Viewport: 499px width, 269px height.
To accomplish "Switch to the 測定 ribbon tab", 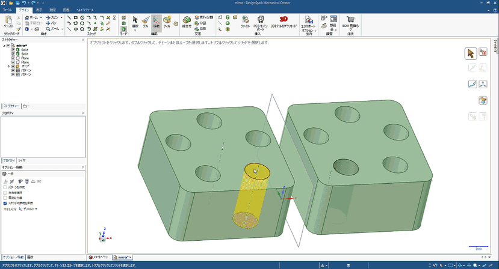I will pyautogui.click(x=52, y=10).
